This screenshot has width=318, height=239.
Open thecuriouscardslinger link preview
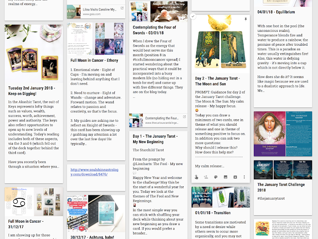pyautogui.click(x=158, y=120)
